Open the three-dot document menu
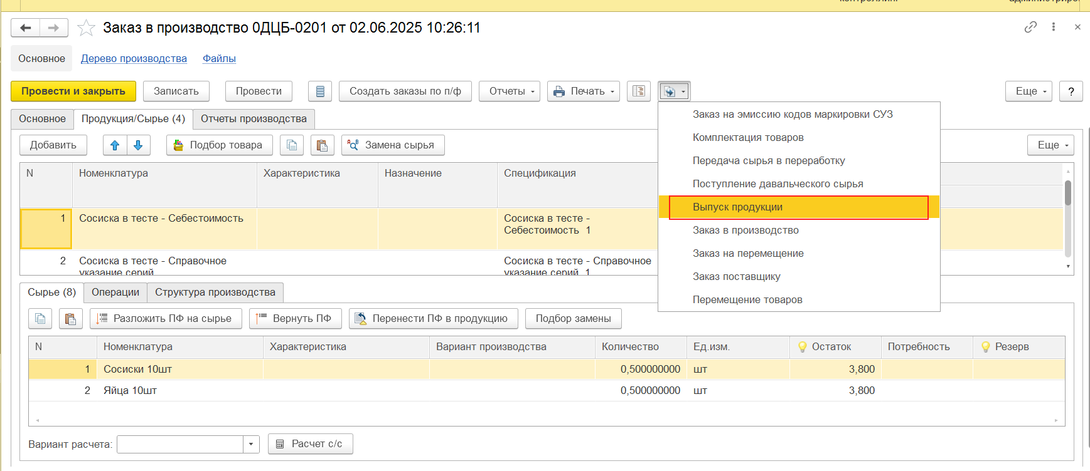Viewport: 1090px width, 471px height. click(x=1054, y=27)
